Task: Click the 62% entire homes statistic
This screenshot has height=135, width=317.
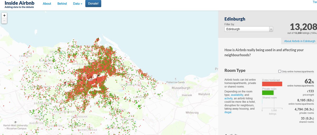Action: pyautogui.click(x=309, y=81)
